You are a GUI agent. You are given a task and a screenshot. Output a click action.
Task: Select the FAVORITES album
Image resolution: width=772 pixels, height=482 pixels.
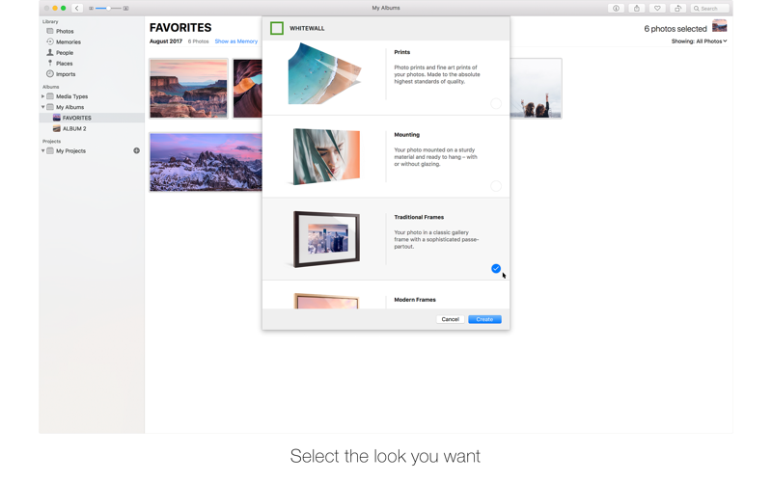point(92,118)
